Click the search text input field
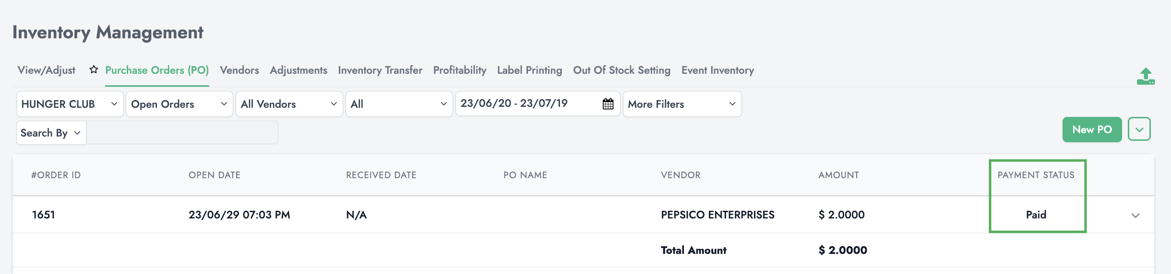The width and height of the screenshot is (1171, 274). (182, 133)
